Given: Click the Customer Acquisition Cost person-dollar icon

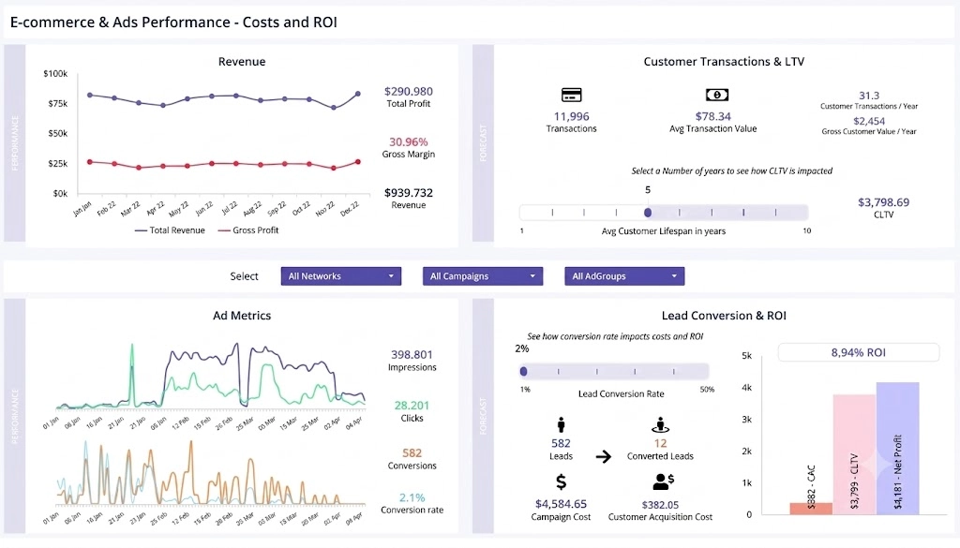Looking at the screenshot, I should (663, 481).
